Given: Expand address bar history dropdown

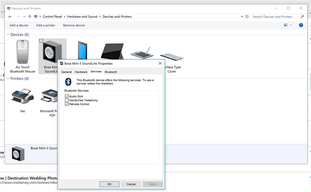Looking at the screenshot, I should [242, 17].
